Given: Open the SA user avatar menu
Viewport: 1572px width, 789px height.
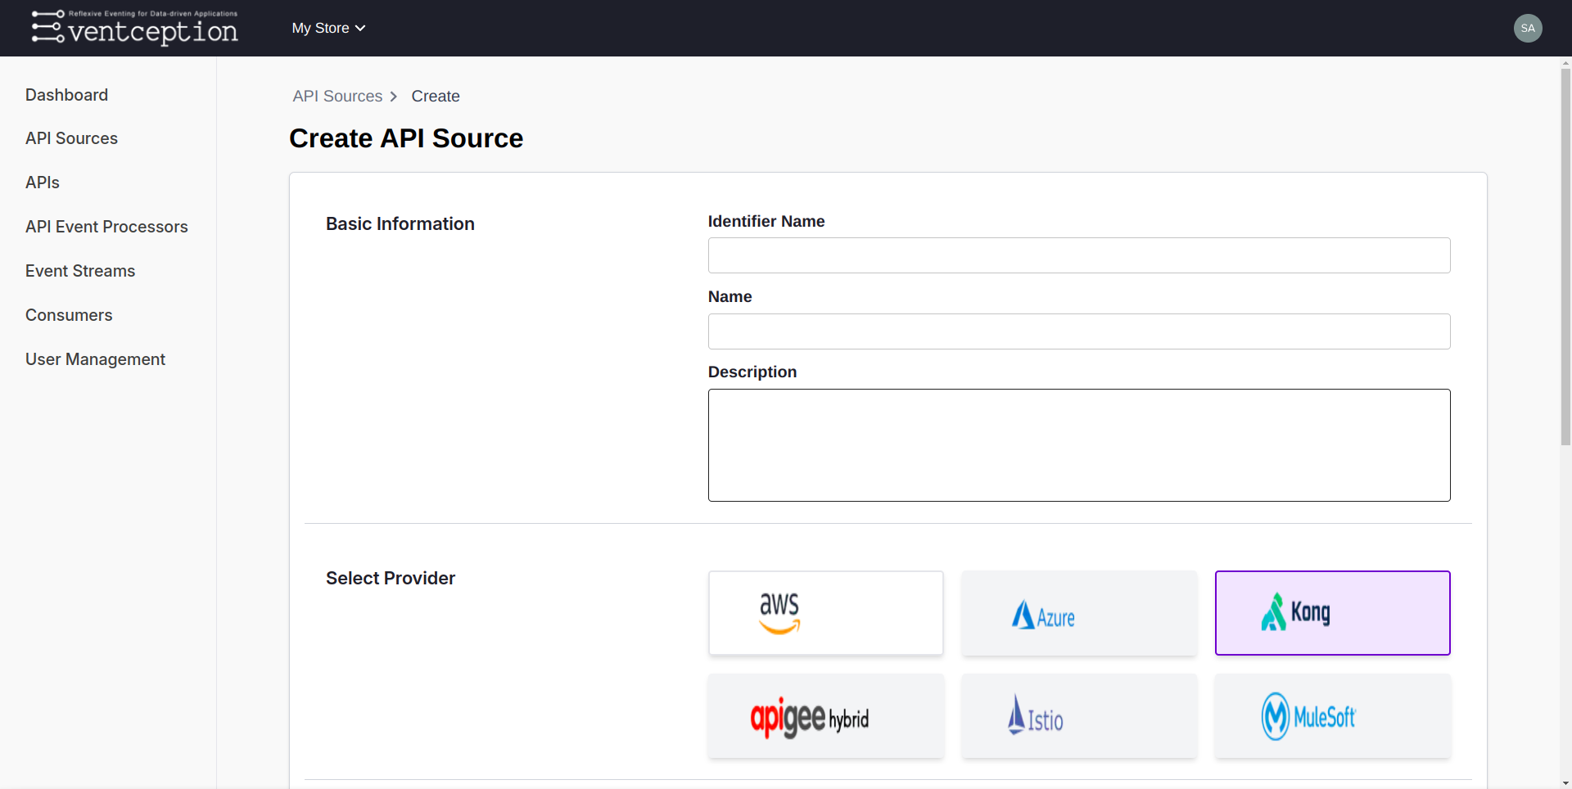Looking at the screenshot, I should click(1528, 28).
